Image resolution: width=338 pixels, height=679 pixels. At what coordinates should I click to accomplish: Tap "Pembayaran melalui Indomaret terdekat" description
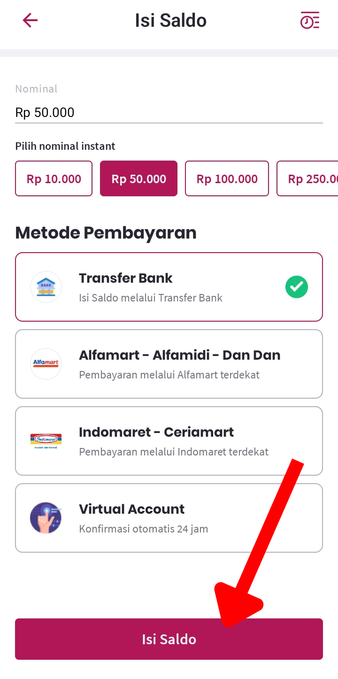click(x=174, y=452)
